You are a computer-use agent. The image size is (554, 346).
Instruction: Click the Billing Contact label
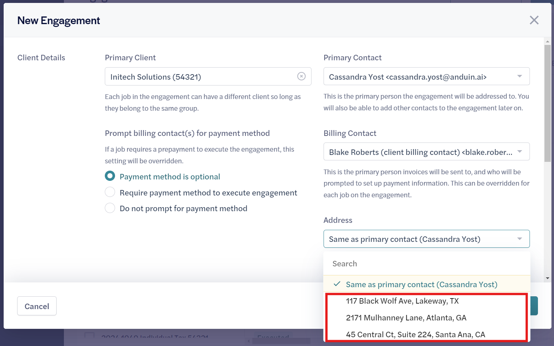point(350,133)
